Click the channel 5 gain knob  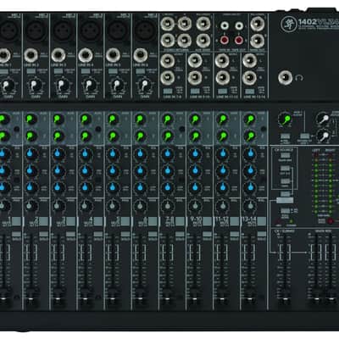[116, 85]
